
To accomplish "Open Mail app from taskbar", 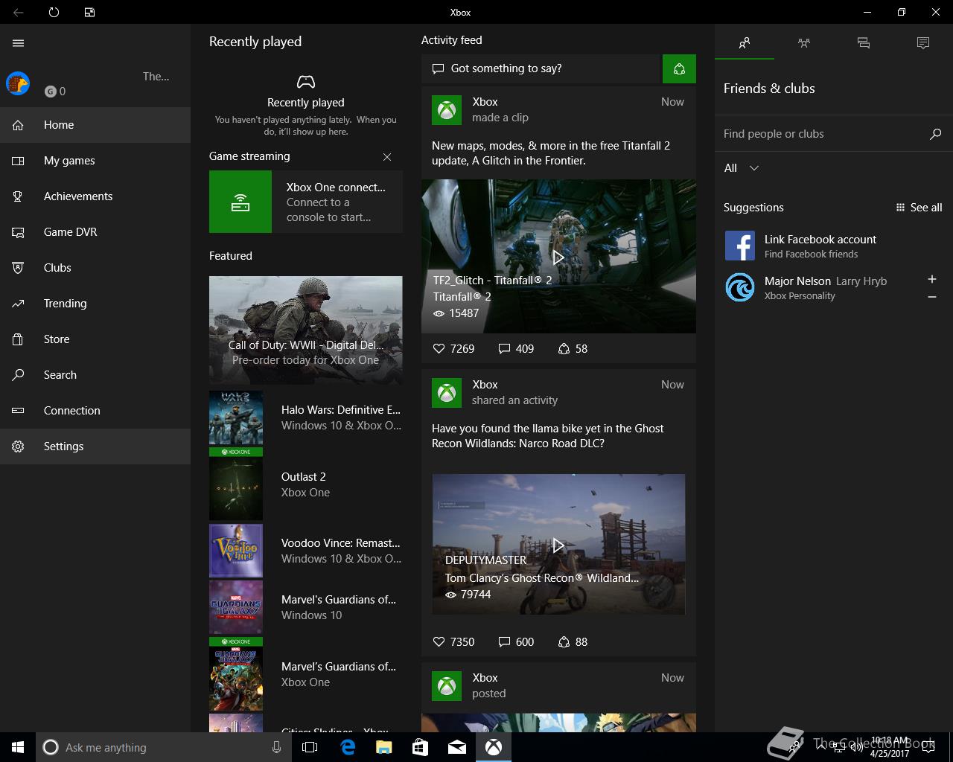I will pyautogui.click(x=457, y=747).
